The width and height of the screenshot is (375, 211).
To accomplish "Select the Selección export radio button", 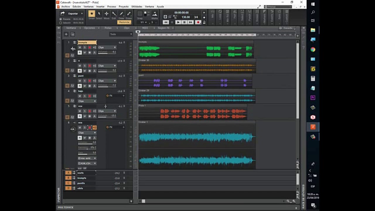I will pos(61,23).
